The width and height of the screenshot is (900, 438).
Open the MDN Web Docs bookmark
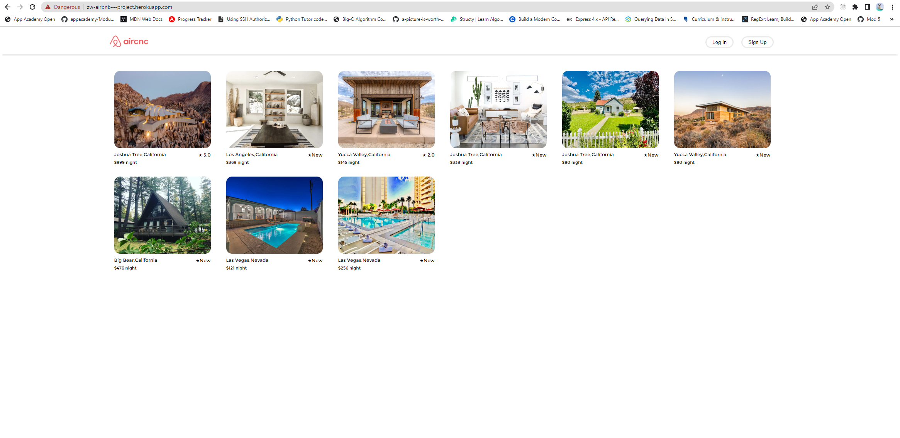[142, 19]
